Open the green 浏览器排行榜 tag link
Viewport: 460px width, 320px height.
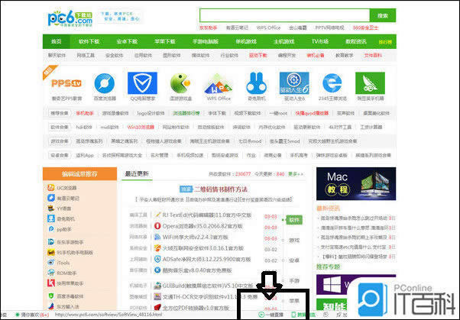click(x=186, y=113)
